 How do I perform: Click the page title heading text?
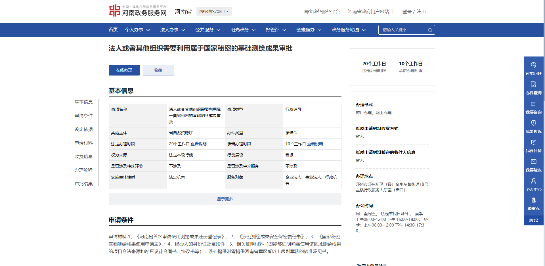(200, 48)
